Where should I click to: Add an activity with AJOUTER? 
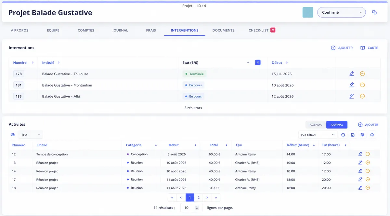click(x=368, y=125)
